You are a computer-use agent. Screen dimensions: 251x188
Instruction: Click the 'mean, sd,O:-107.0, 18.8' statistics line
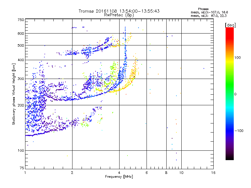209,12
